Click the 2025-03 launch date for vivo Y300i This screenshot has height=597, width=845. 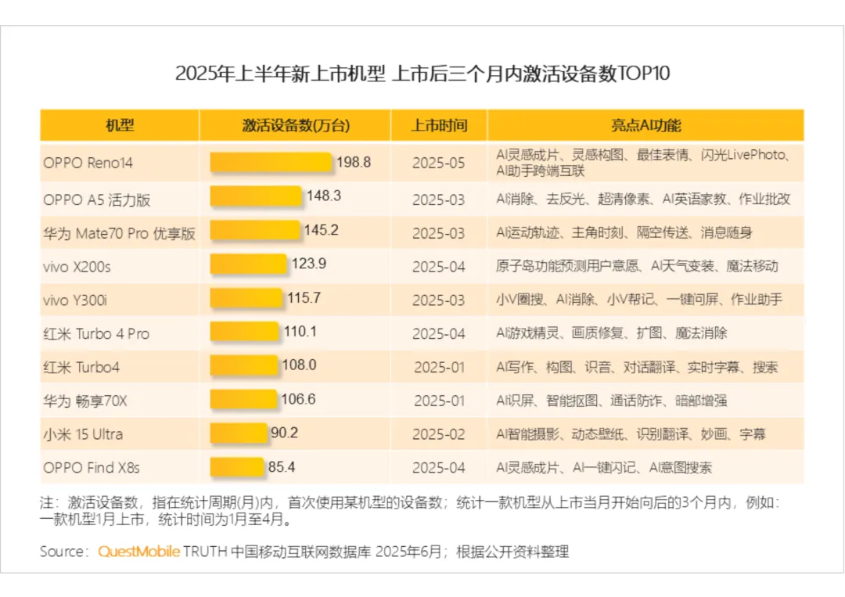(439, 300)
